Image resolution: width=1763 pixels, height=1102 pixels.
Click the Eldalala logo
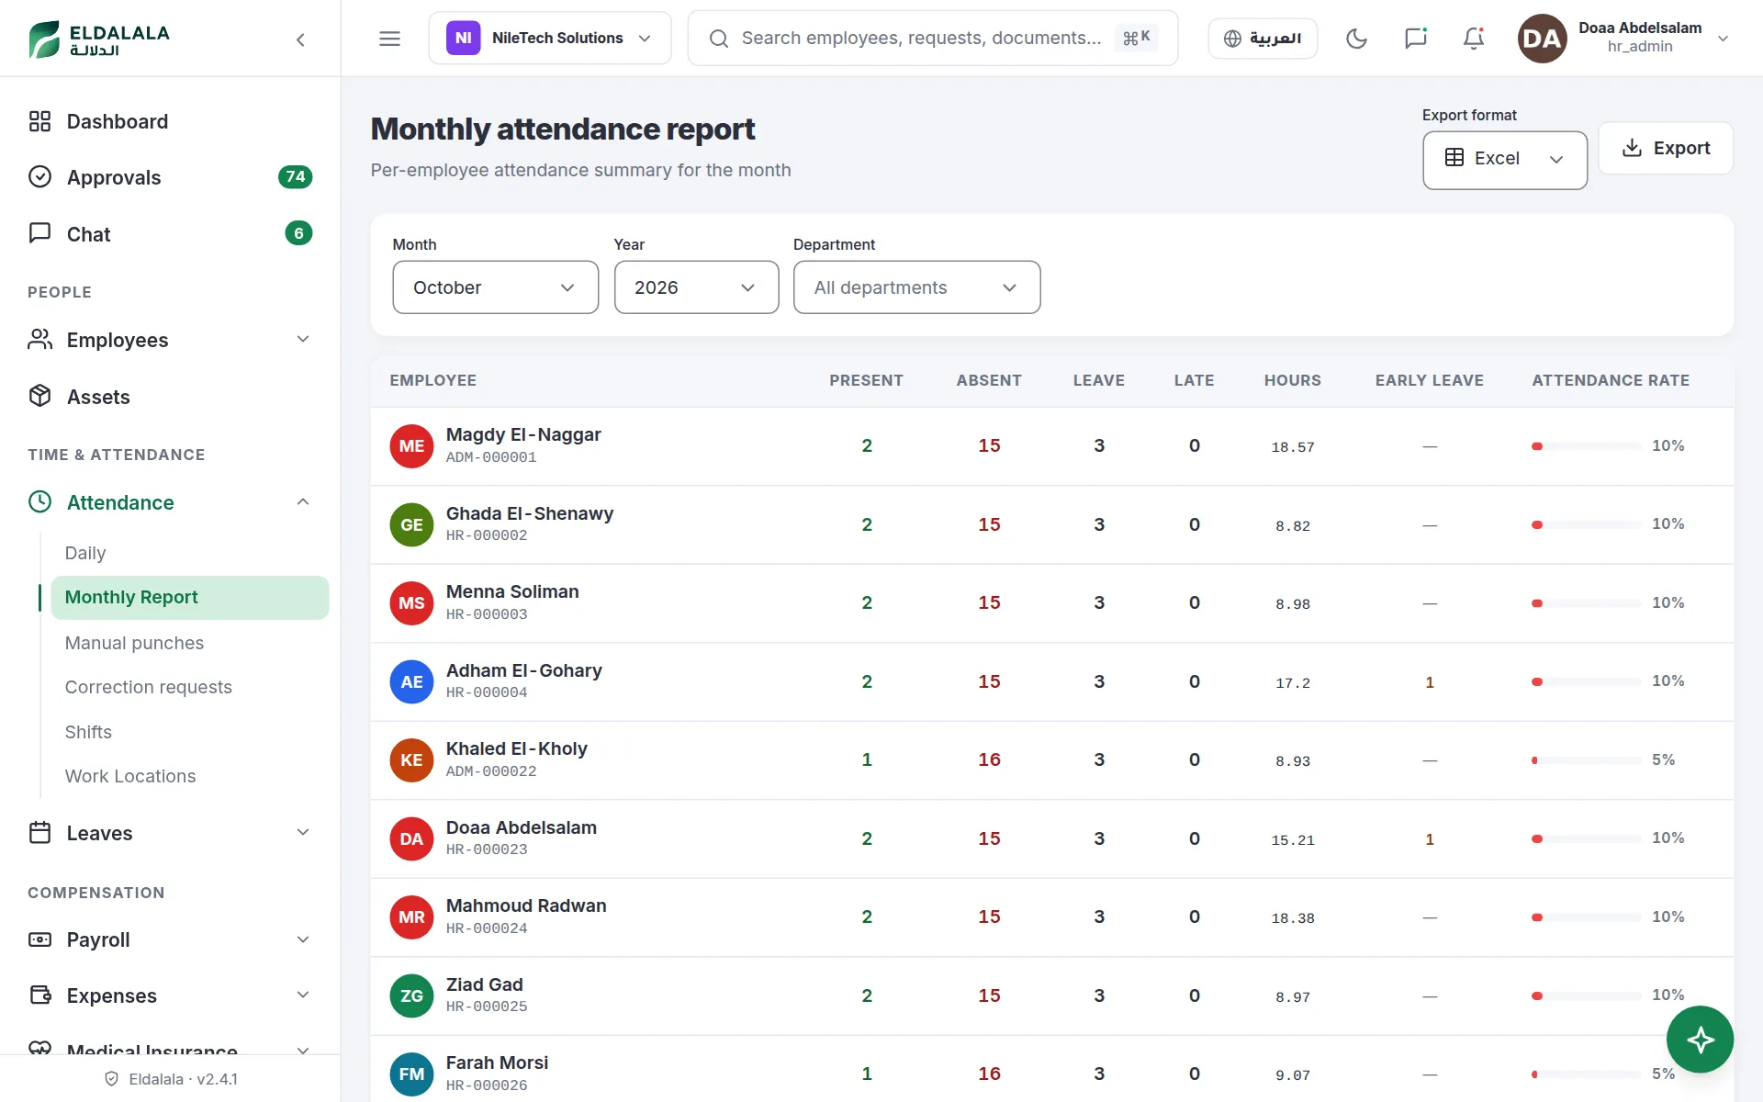pyautogui.click(x=99, y=39)
